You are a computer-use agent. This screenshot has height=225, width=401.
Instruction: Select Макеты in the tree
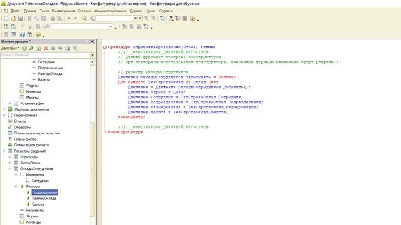[x=33, y=97]
